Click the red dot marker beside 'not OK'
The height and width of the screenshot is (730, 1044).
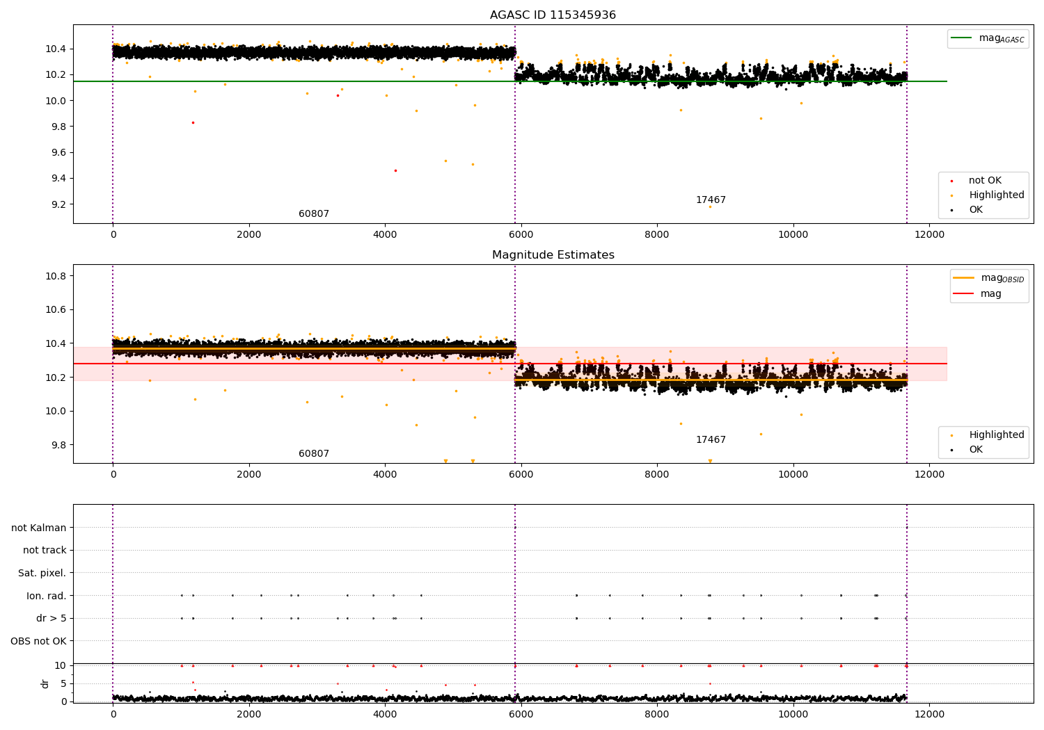951,181
